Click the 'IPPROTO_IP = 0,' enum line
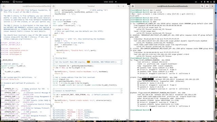This screenshot has height=122, width=217. click(26, 89)
